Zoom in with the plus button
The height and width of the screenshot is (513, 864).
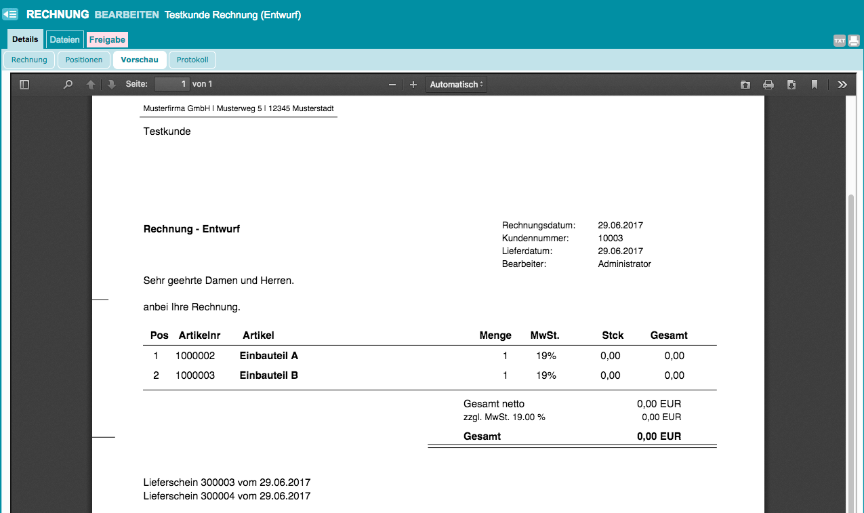pos(413,85)
